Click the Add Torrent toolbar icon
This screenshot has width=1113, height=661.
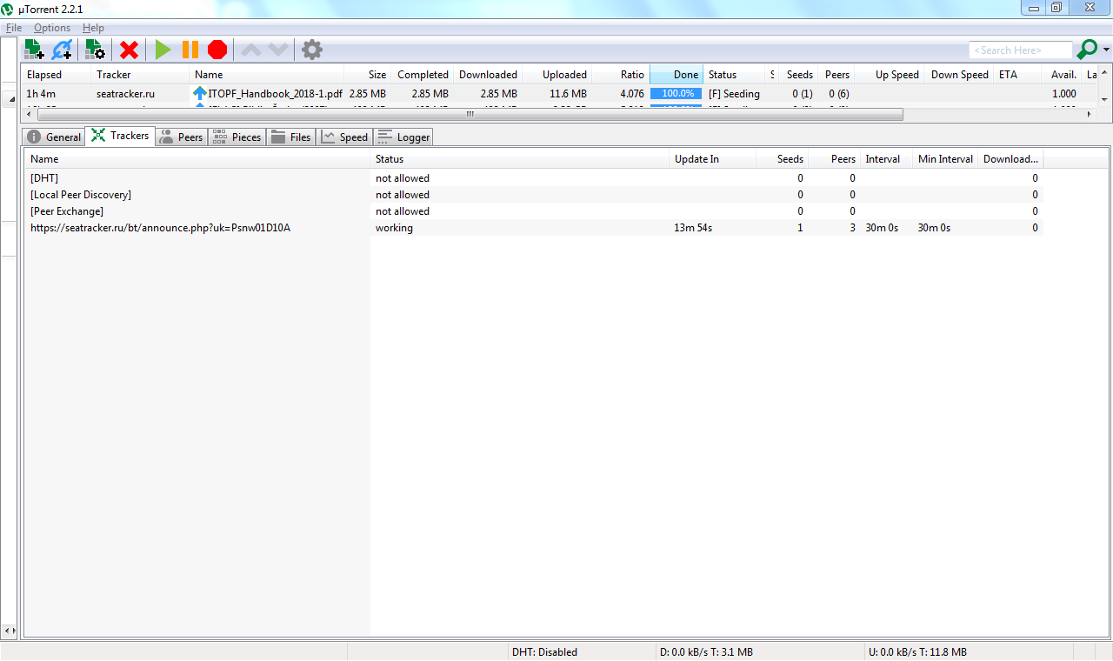coord(34,50)
